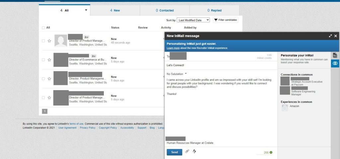Click the Review column header
The height and width of the screenshot is (159, 340).
click(x=143, y=28)
